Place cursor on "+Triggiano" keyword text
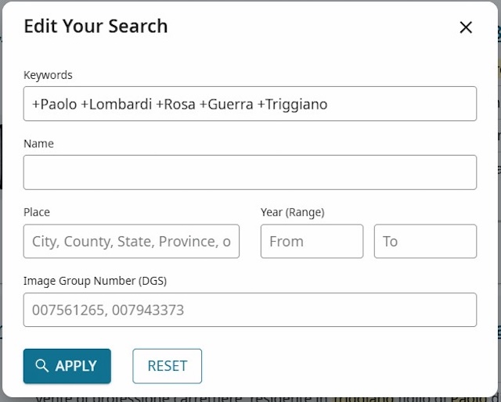Image resolution: width=501 pixels, height=402 pixels. coord(292,104)
